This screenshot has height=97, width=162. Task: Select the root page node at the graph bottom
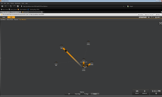click(84, 69)
